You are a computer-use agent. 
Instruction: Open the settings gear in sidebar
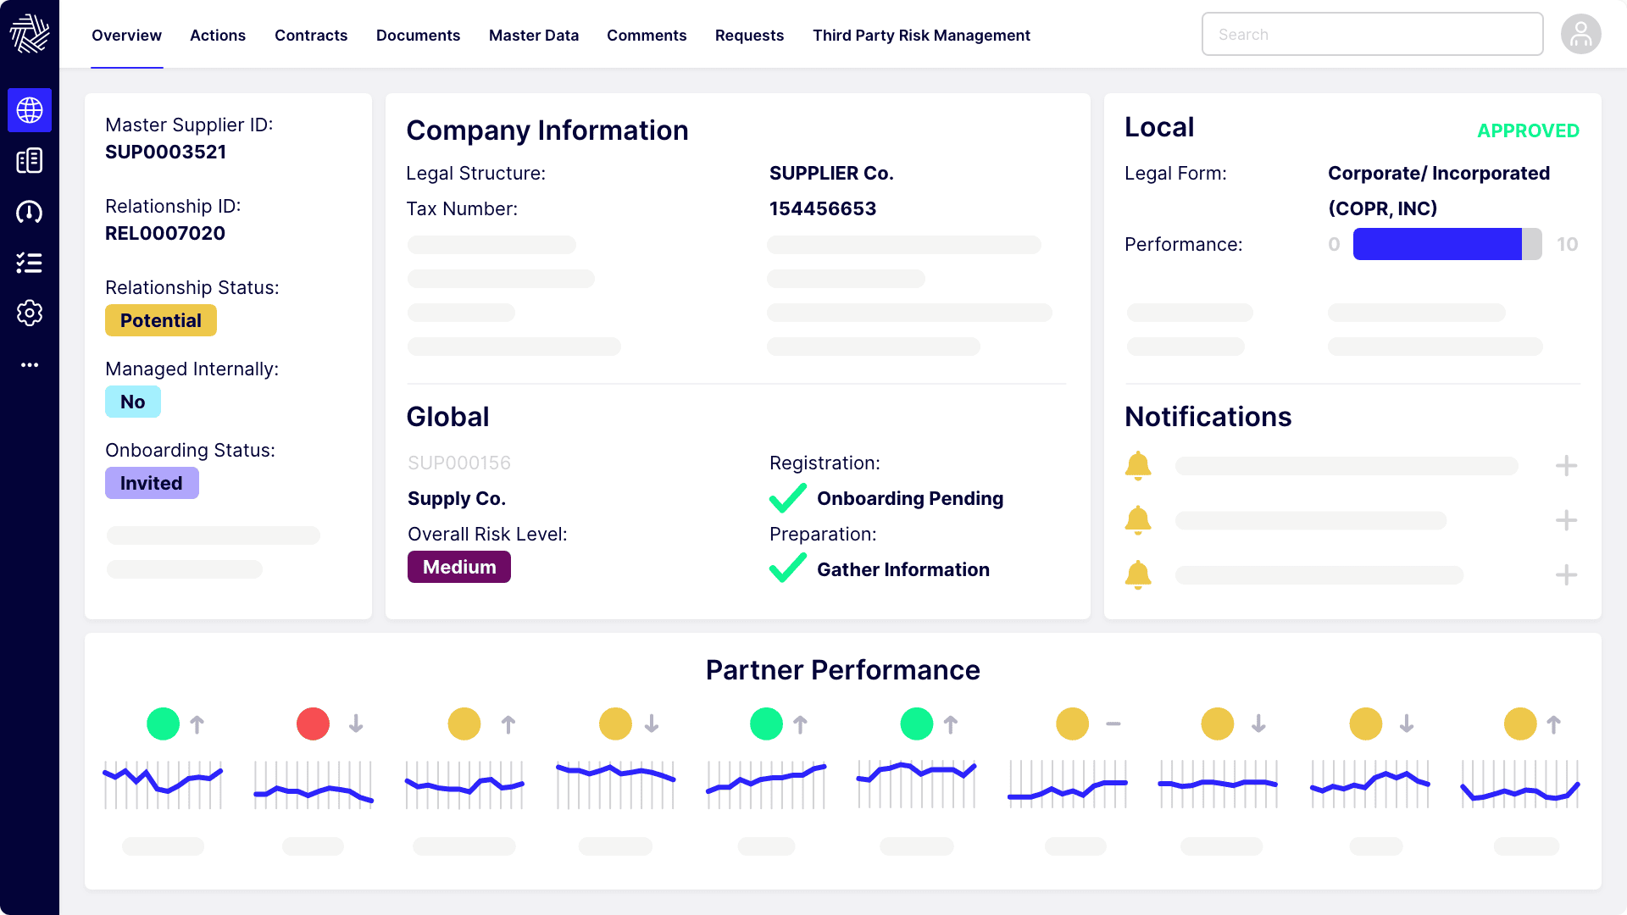coord(30,313)
